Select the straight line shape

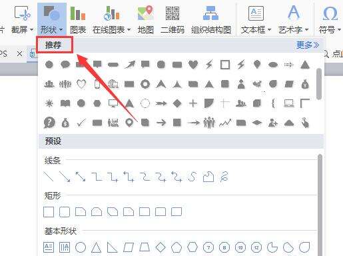[x=49, y=177]
